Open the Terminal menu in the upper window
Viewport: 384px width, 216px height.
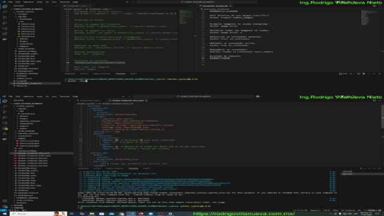(65, 2)
